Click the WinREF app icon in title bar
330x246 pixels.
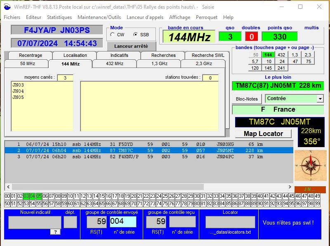tap(7, 7)
